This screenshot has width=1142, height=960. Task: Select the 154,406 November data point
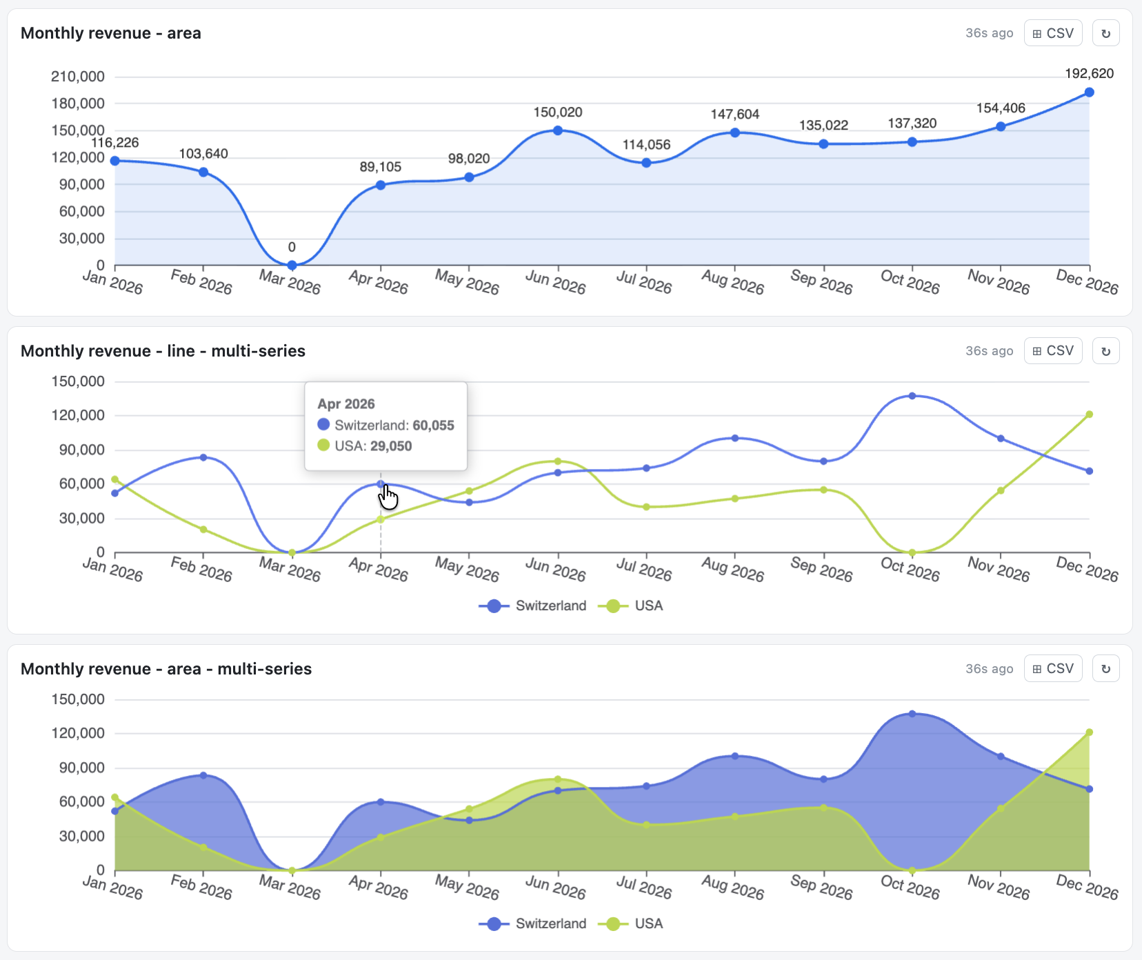pos(1001,126)
